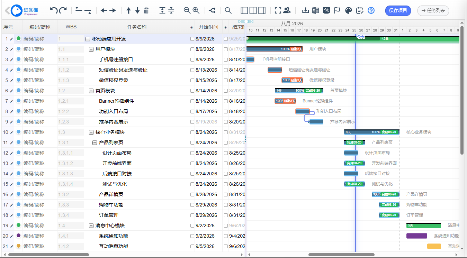Click the 进度猫 logo
This screenshot has width=467, height=258.
pos(25,11)
